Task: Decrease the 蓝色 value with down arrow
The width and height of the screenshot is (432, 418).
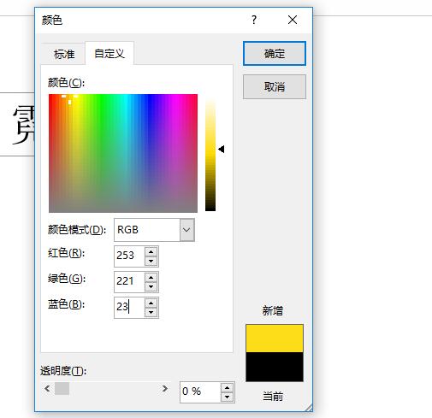Action: 151,312
